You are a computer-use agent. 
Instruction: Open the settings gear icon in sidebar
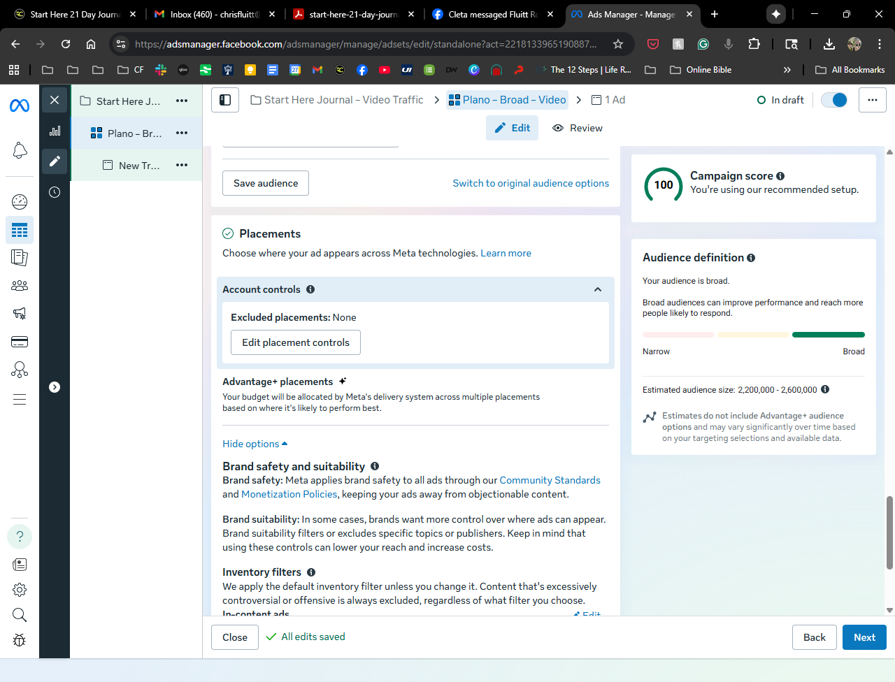pyautogui.click(x=20, y=589)
